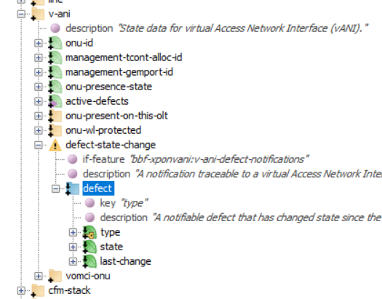
Task: Select the state leaf label
Action: coord(111,247)
